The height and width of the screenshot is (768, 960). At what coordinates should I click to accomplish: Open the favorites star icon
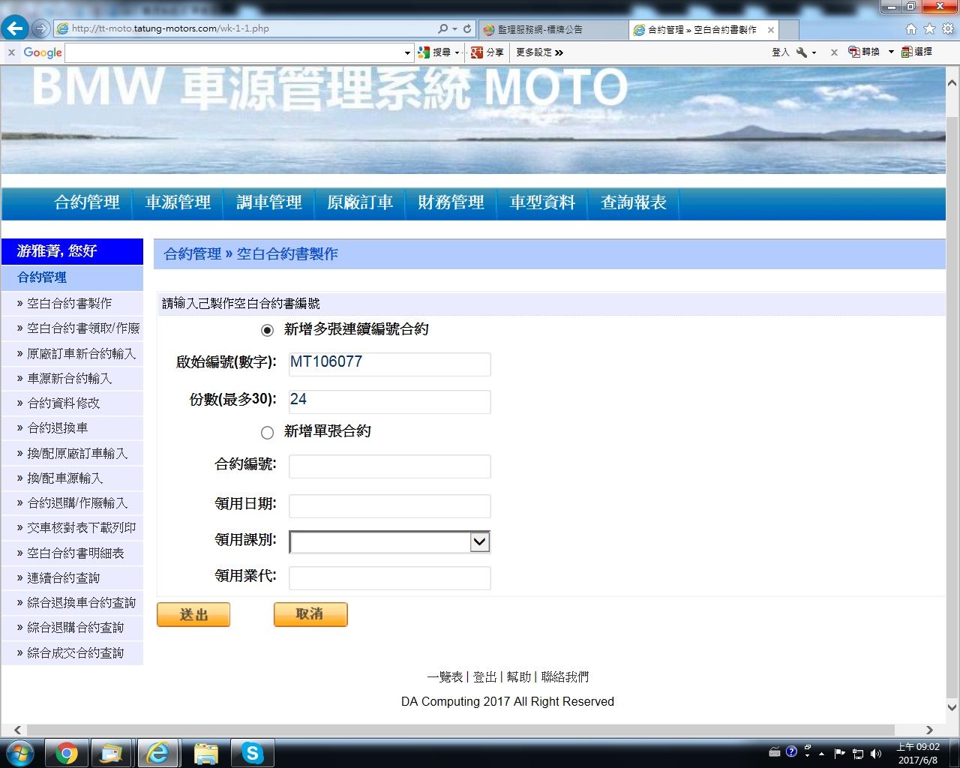coord(929,28)
